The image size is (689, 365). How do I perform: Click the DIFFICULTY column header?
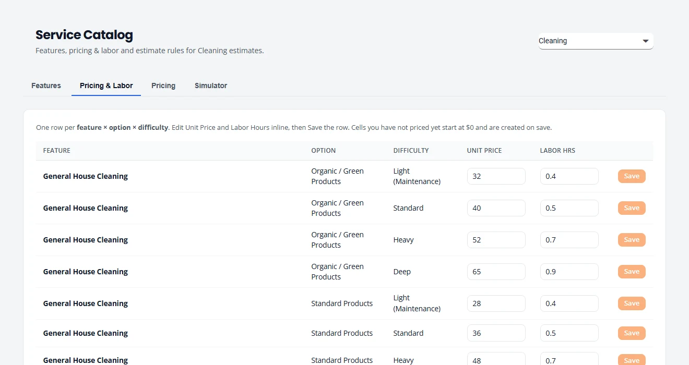411,151
